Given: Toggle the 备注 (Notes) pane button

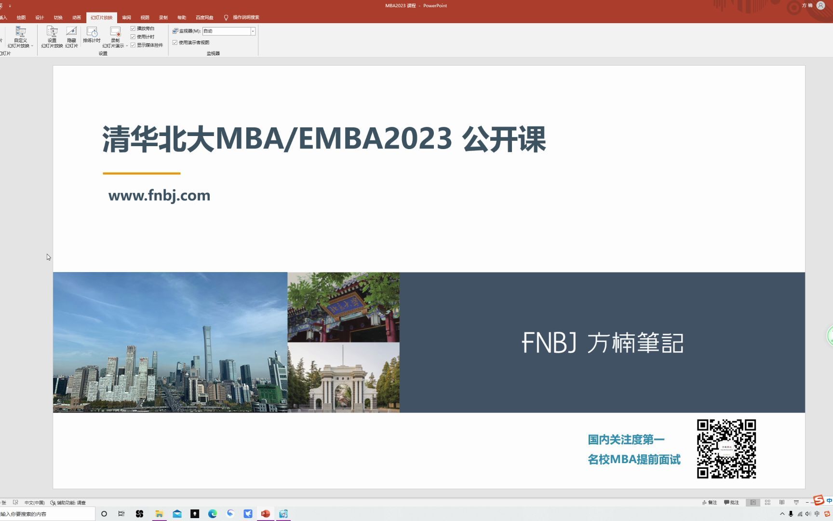Looking at the screenshot, I should coord(710,502).
